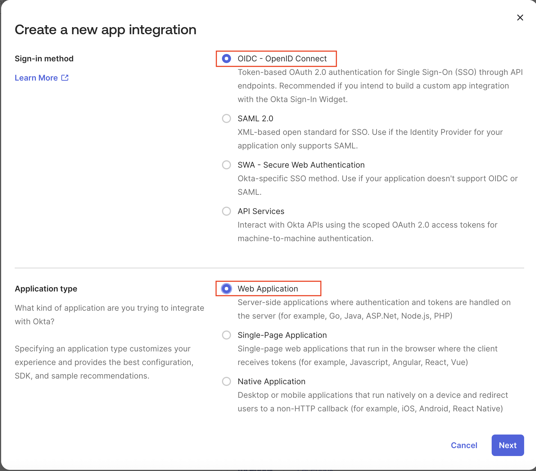Click the 'Native Application' label text
The image size is (536, 471).
pos(271,381)
